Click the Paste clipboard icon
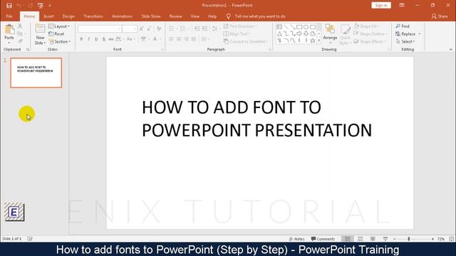Screen dimensions: 456x256 pyautogui.click(x=9, y=29)
